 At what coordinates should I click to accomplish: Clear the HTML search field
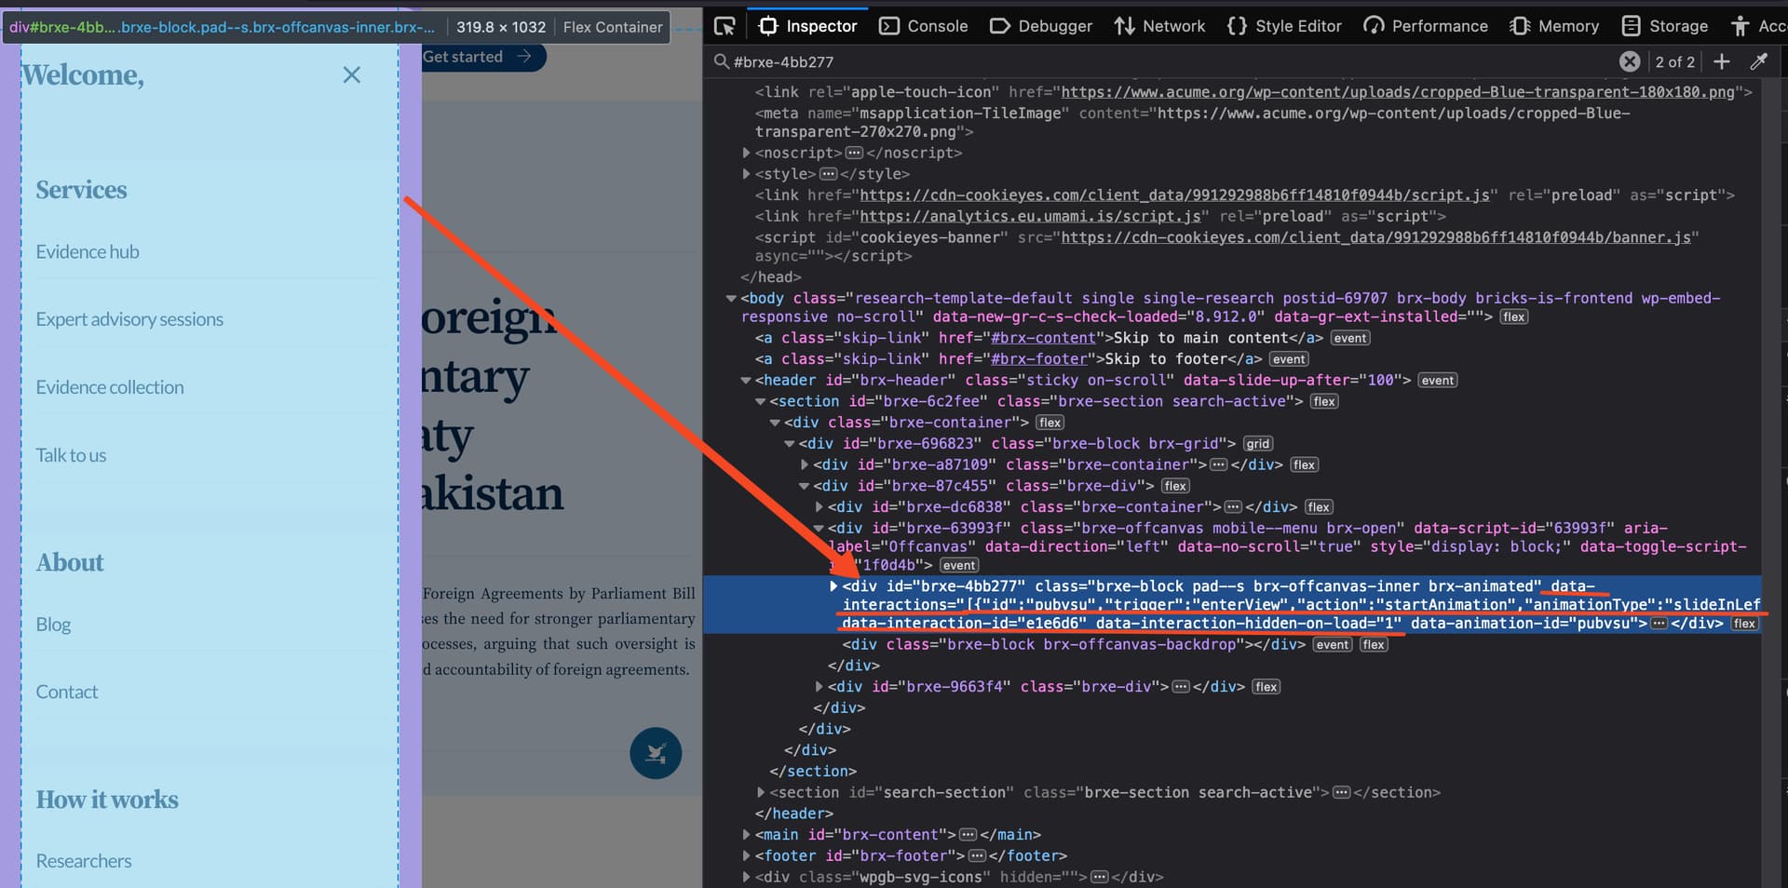pyautogui.click(x=1629, y=61)
